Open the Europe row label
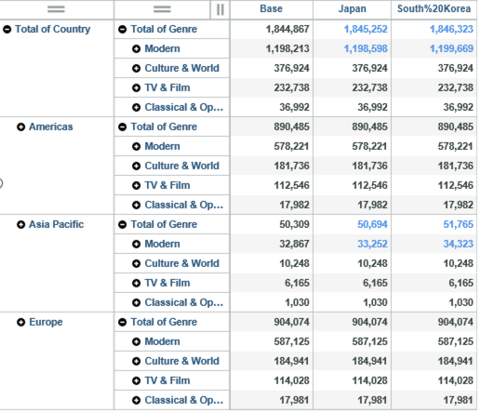 coord(46,322)
